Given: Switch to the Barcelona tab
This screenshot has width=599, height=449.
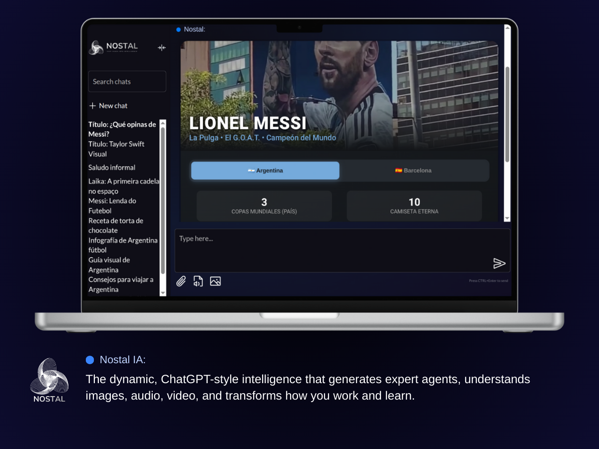Looking at the screenshot, I should (x=413, y=171).
